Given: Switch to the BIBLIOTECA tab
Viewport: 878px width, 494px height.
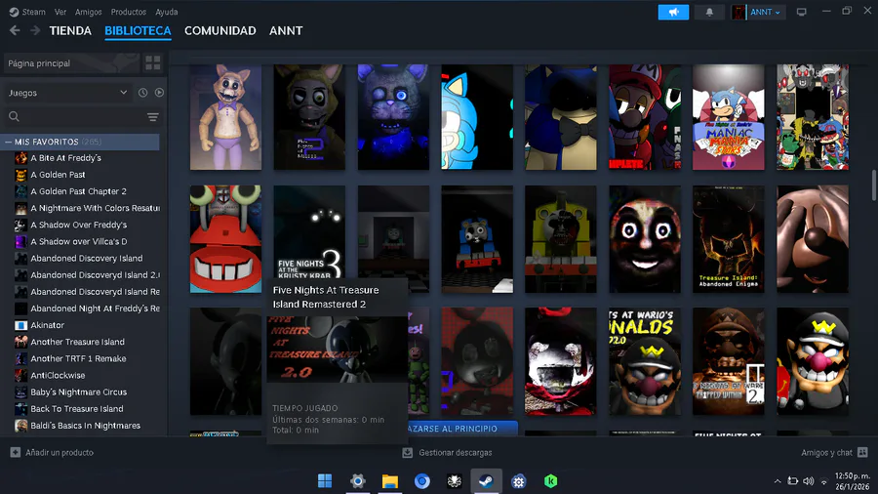Looking at the screenshot, I should coord(138,31).
